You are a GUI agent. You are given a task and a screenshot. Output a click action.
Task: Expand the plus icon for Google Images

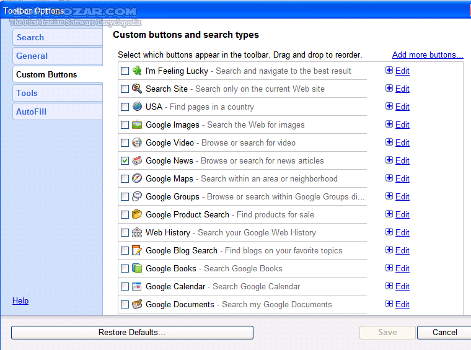click(389, 124)
